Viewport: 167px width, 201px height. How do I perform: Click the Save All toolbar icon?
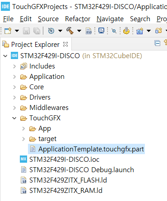[37, 31]
